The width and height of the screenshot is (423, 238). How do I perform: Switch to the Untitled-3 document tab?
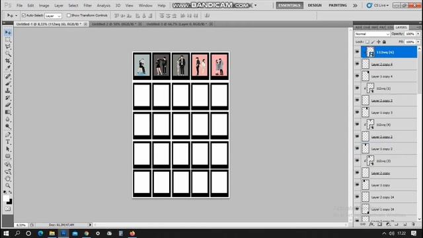click(176, 24)
